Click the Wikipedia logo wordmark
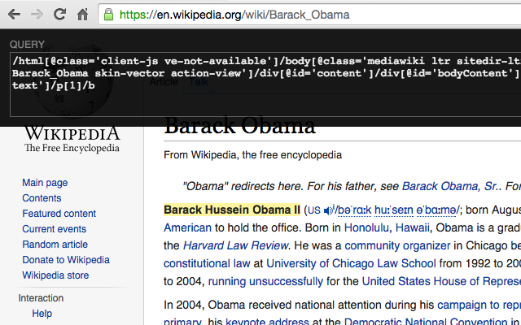Screen dimensions: 521x325 72,134
